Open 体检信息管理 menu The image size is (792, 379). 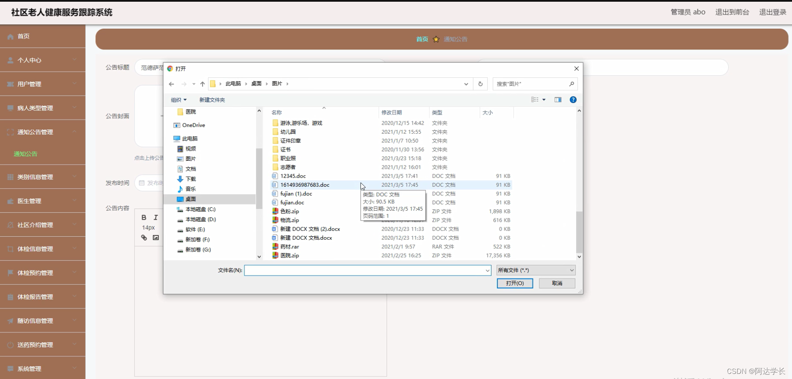point(43,249)
